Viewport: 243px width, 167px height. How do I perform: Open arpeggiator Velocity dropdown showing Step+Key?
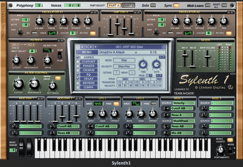[x=124, y=66]
